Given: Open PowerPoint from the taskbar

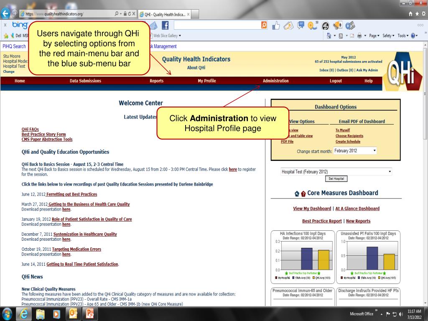Looking at the screenshot, I should (x=89, y=314).
